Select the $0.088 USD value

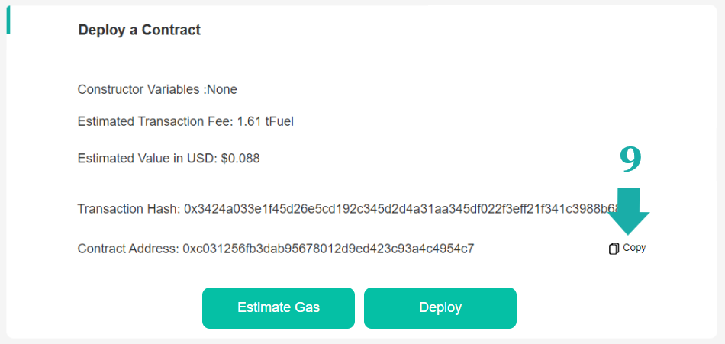coord(240,159)
